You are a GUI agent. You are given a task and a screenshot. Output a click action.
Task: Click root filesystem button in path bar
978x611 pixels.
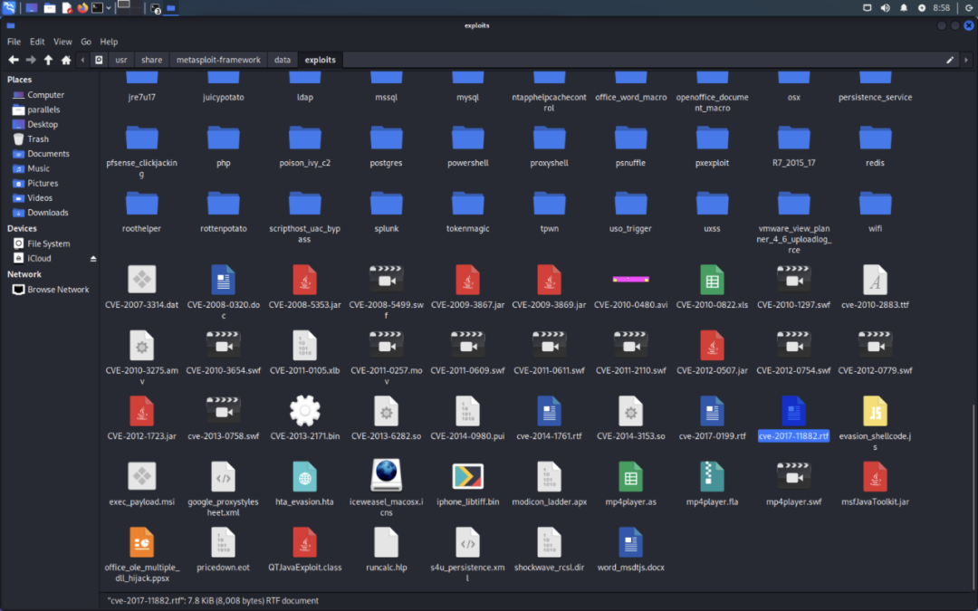point(99,60)
